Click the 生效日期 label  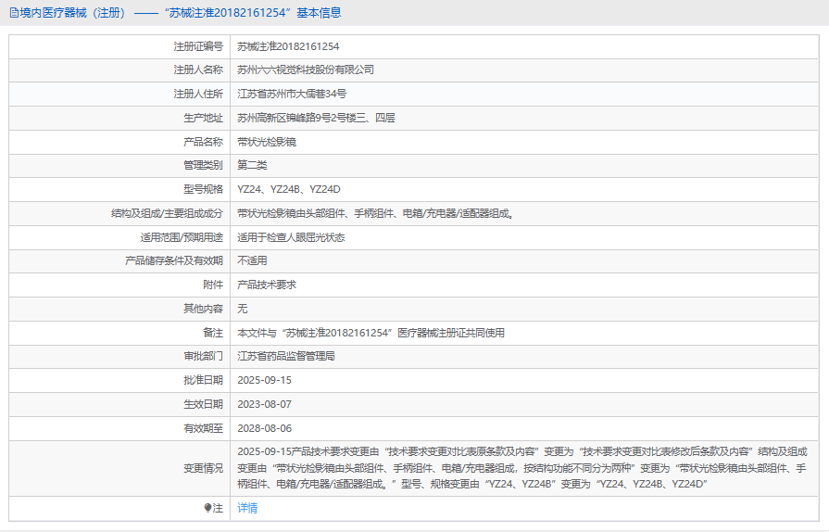tap(203, 404)
